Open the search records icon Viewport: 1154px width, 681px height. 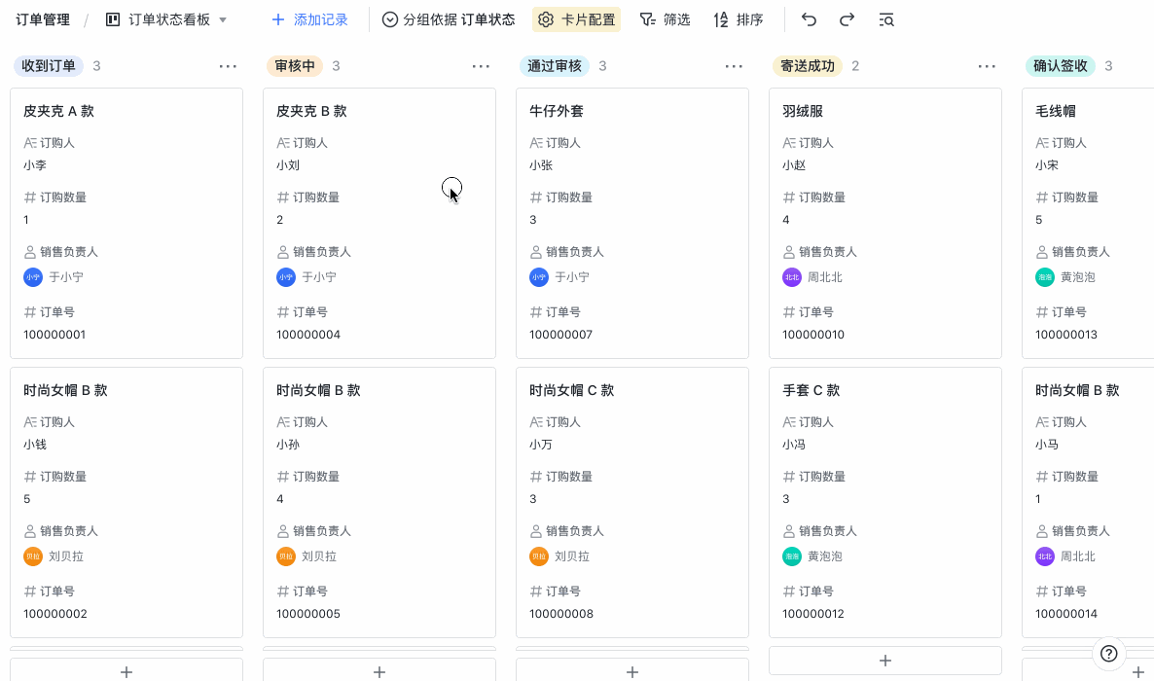(x=885, y=19)
